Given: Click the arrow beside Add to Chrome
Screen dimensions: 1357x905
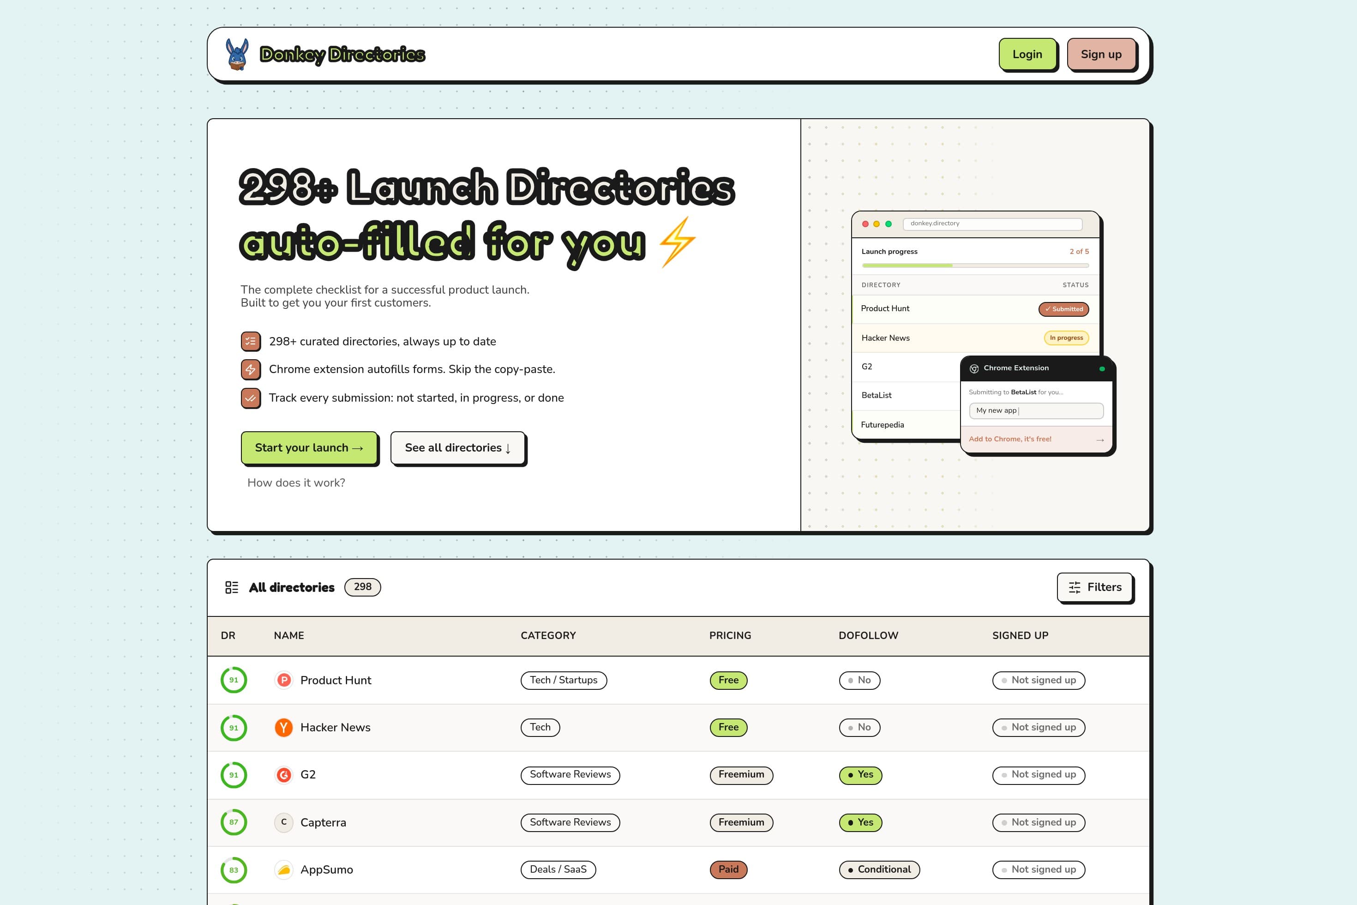Looking at the screenshot, I should coord(1099,440).
